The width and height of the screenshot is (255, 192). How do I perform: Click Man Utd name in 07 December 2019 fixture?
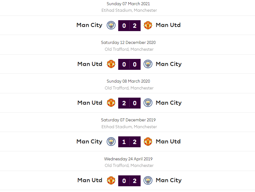click(x=168, y=142)
